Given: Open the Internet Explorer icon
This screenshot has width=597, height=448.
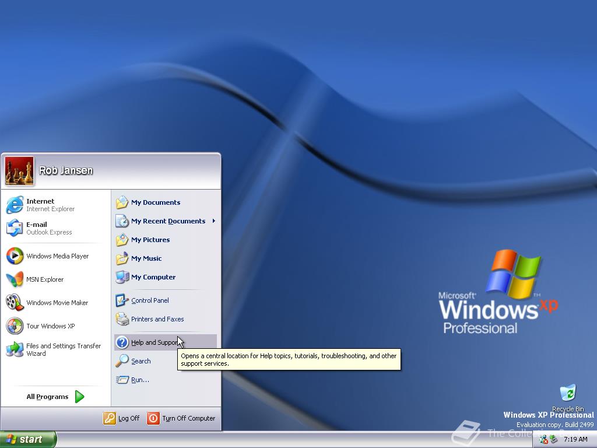Looking at the screenshot, I should 15,205.
